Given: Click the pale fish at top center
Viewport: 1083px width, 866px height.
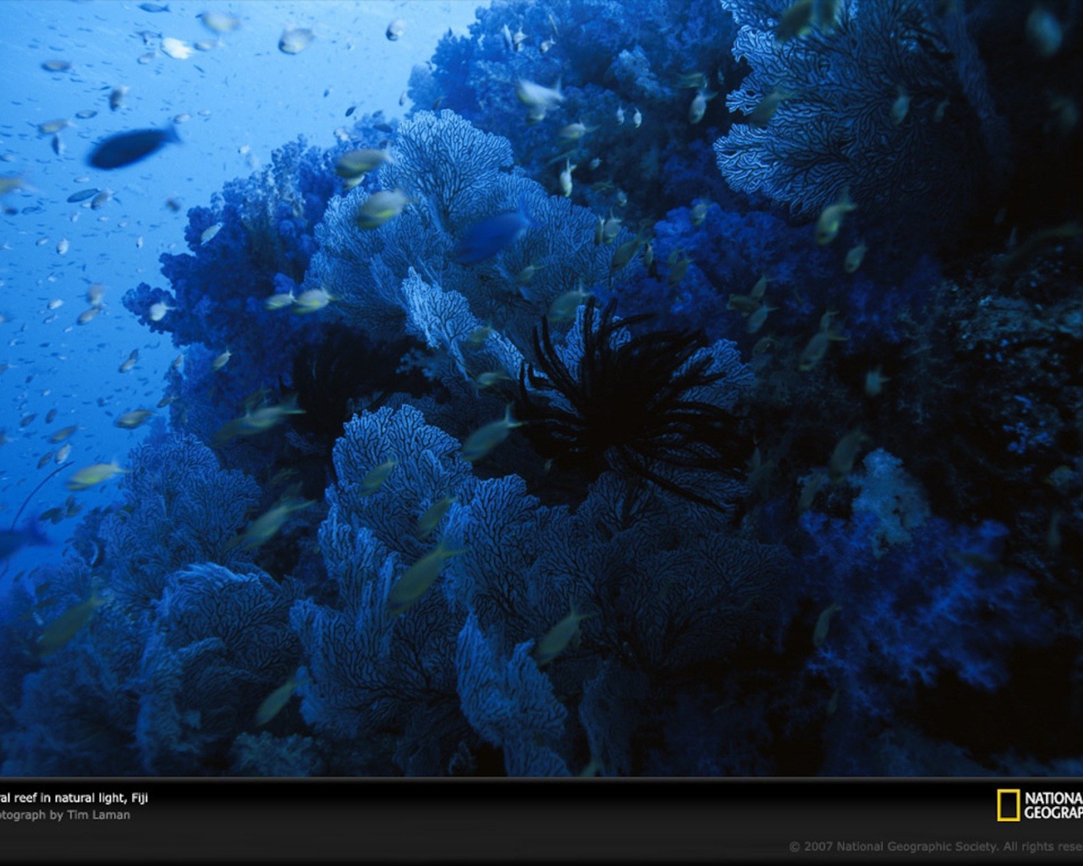Looking at the screenshot, I should click(538, 96).
